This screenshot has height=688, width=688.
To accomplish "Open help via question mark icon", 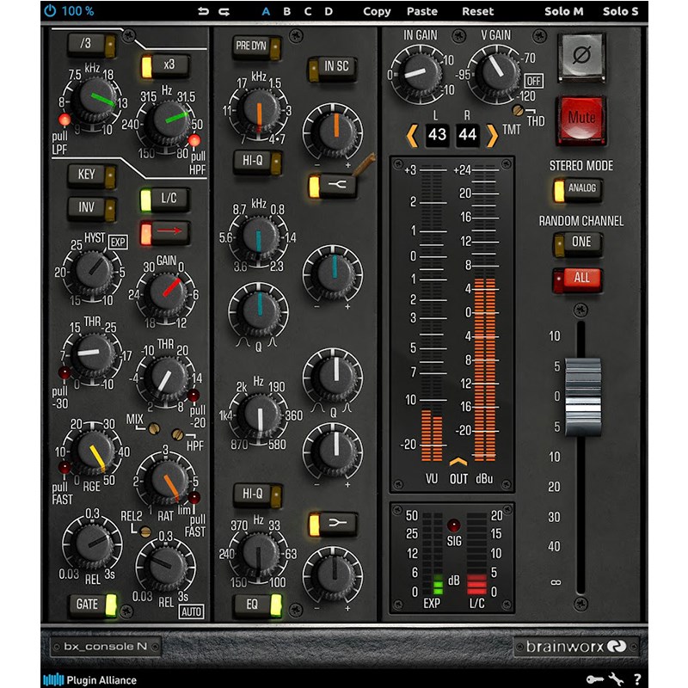I will [636, 679].
